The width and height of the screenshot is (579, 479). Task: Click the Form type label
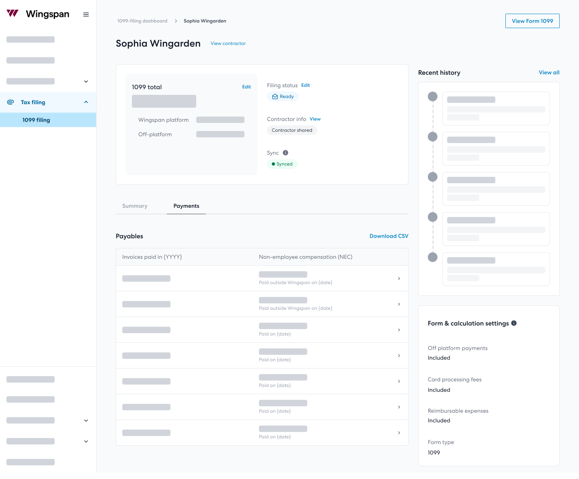click(x=441, y=442)
